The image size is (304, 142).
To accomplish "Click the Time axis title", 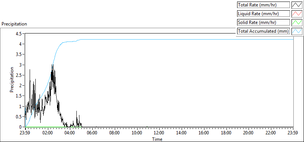I will [x=157, y=139].
